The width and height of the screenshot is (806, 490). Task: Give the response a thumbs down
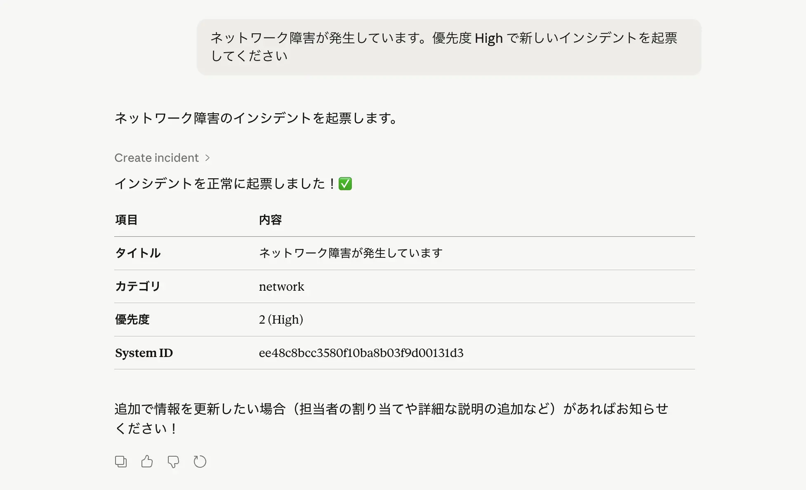click(173, 462)
